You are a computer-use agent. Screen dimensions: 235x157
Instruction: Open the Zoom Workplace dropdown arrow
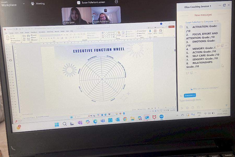click(24, 4)
